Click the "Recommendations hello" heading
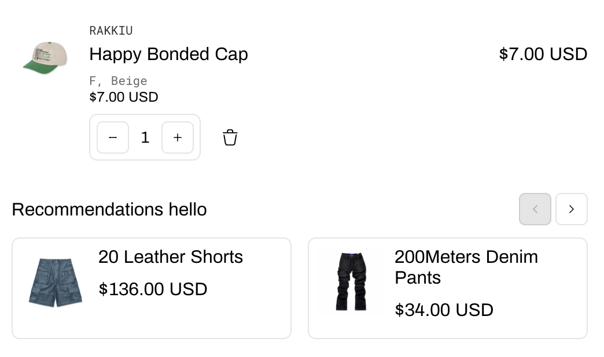The height and width of the screenshot is (357, 604). pyautogui.click(x=109, y=209)
